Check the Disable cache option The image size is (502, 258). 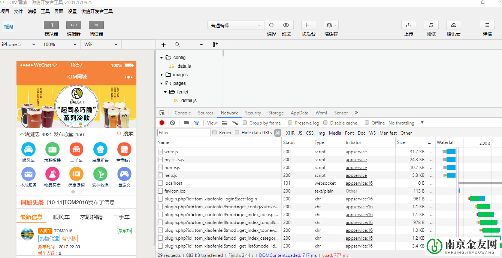[x=326, y=123]
